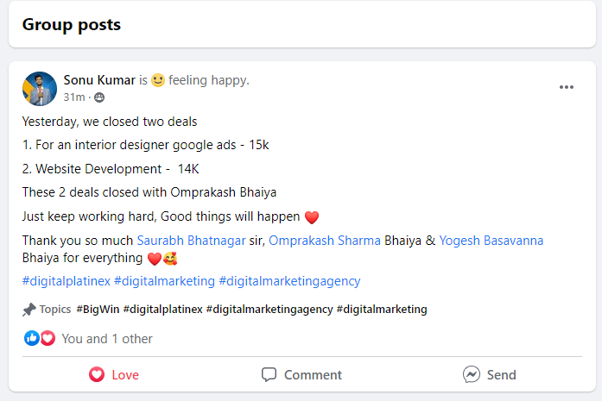Click the blue #digitalmarketing hashtag
This screenshot has height=401, width=602.
coord(164,280)
